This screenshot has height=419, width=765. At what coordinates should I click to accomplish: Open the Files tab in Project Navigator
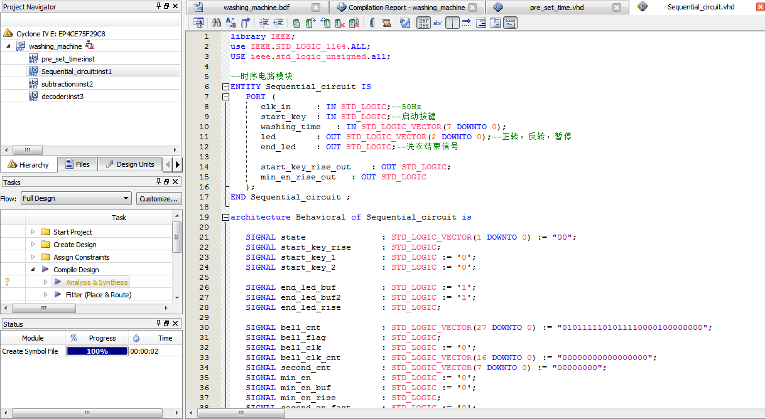pos(77,164)
